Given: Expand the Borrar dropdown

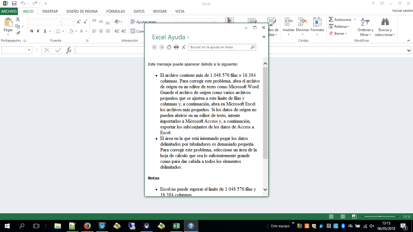Looking at the screenshot, I should click(345, 34).
